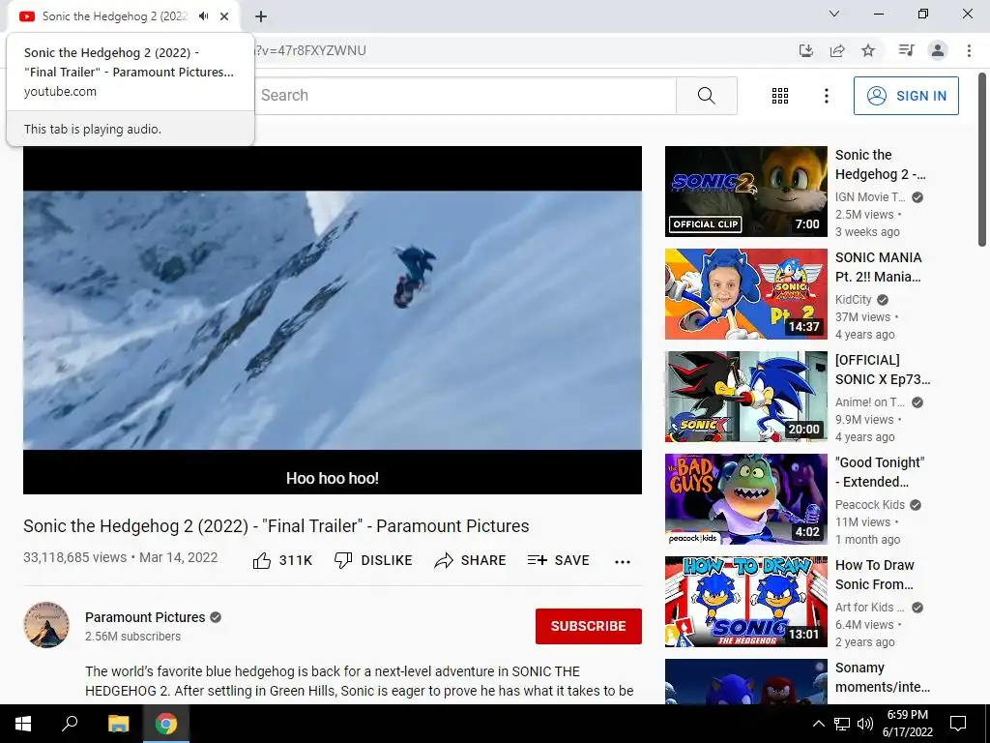Click the Art for Kids channel name
The width and height of the screenshot is (990, 743).
tap(869, 608)
